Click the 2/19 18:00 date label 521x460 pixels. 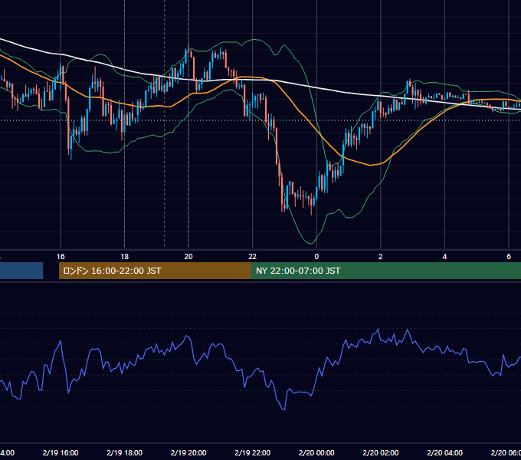[125, 452]
